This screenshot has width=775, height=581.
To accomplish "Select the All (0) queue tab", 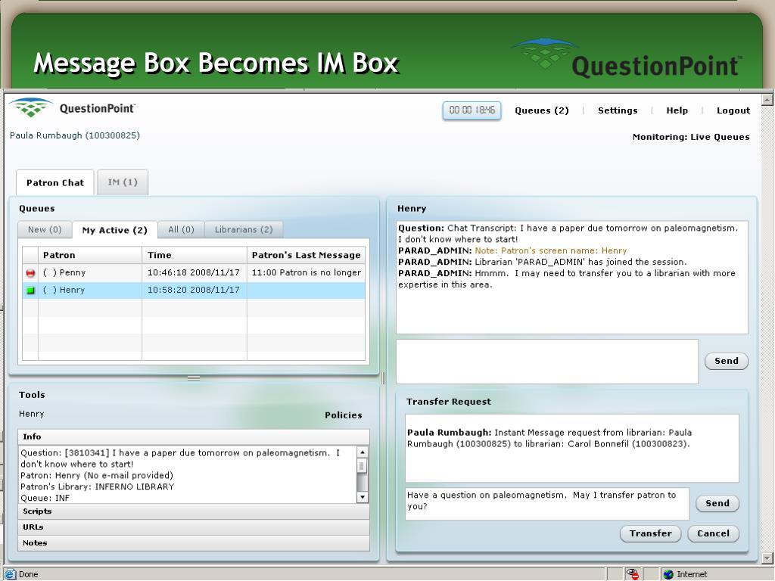I will click(x=181, y=230).
